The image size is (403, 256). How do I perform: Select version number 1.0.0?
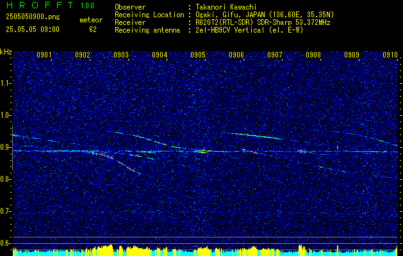(87, 6)
